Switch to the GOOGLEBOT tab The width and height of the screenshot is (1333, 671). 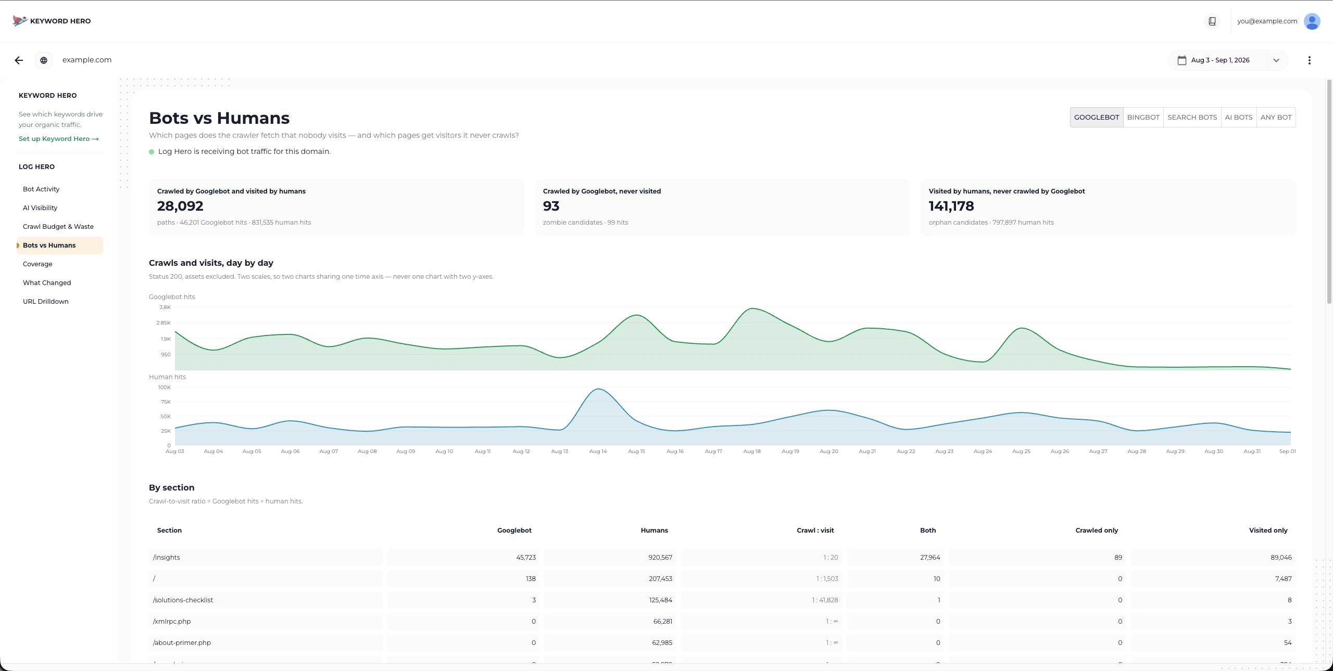1097,117
